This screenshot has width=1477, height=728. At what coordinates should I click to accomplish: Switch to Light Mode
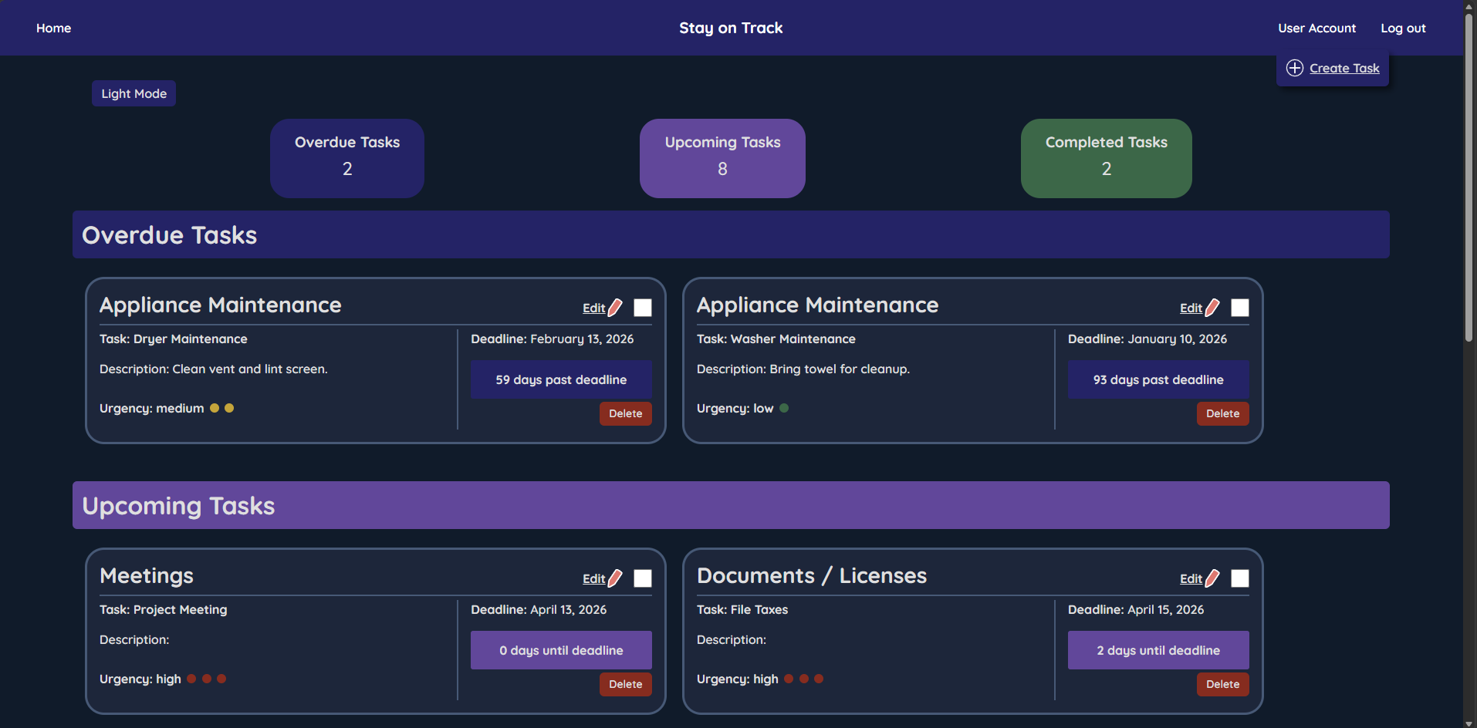(x=134, y=93)
